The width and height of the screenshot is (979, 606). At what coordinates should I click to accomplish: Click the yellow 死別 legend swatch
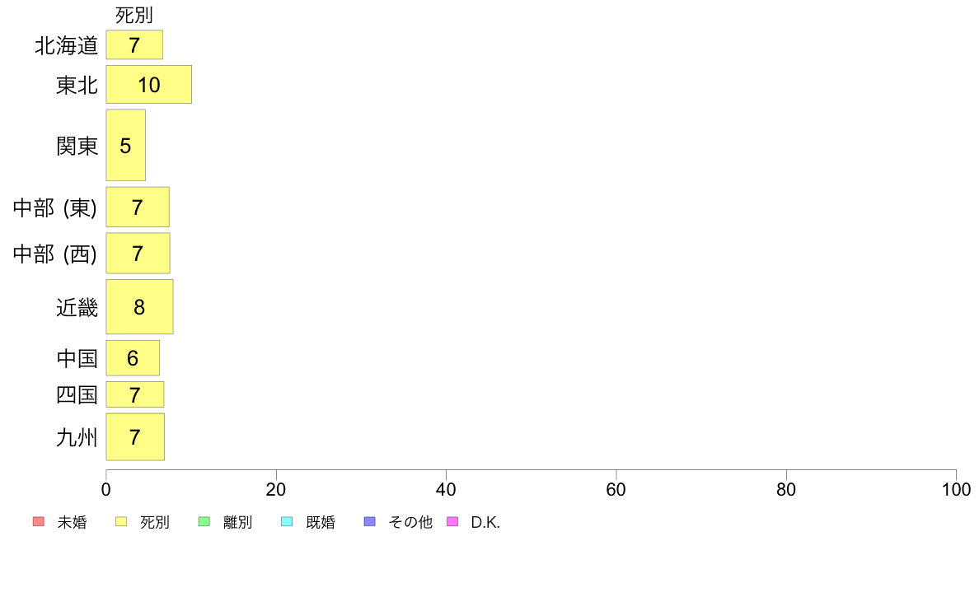point(121,521)
